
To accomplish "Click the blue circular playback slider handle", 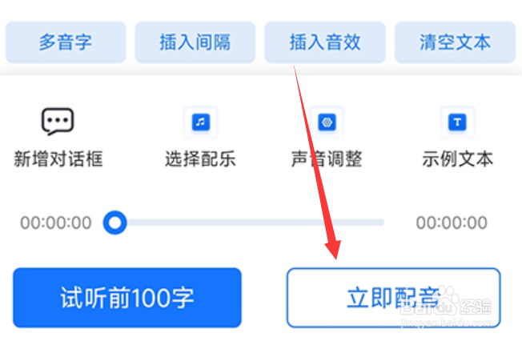I will 114,223.
